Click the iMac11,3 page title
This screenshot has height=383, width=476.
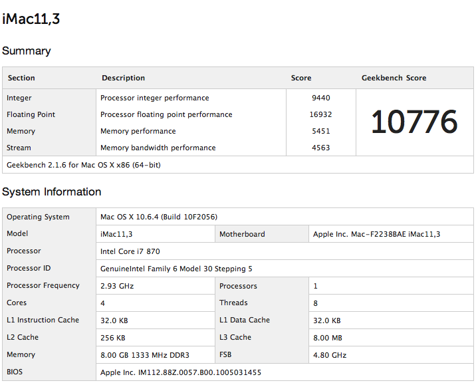[x=31, y=19]
